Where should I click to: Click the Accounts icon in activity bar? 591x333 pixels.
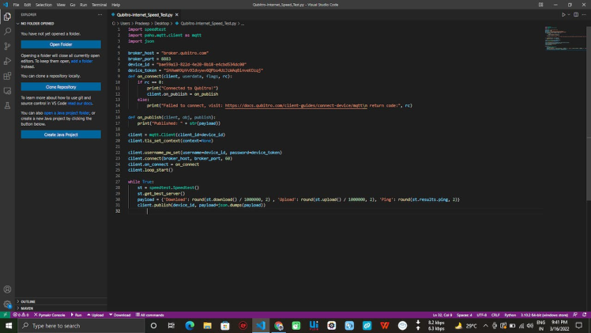click(x=7, y=289)
